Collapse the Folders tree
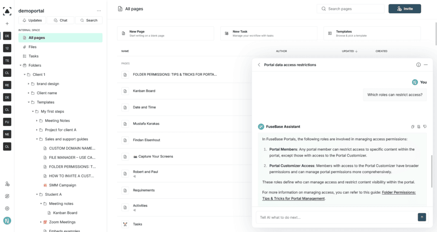The height and width of the screenshot is (232, 437). [x=20, y=65]
